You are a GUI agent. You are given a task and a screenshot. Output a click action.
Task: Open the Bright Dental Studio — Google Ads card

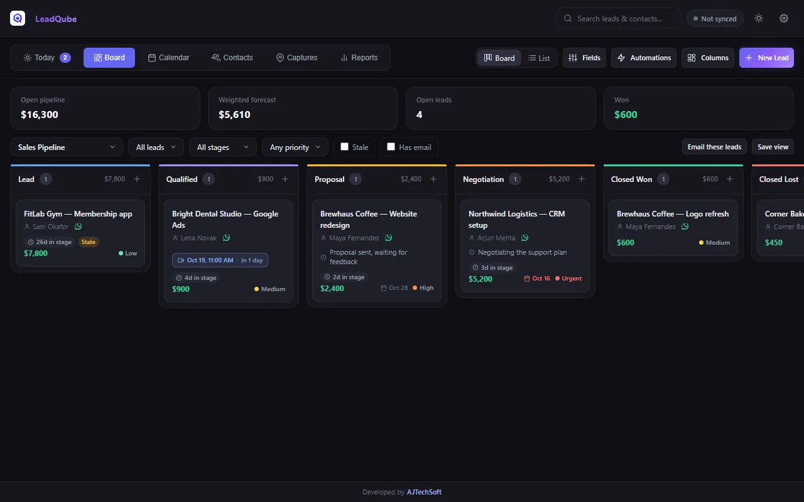coord(229,251)
